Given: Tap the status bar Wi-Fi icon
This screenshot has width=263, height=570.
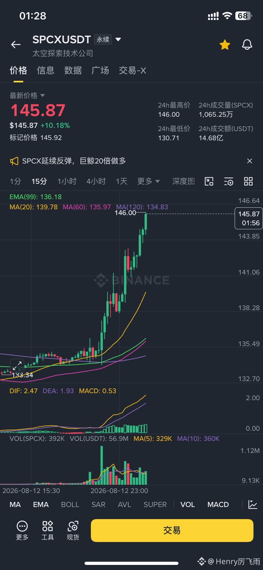Looking at the screenshot, I should point(227,16).
